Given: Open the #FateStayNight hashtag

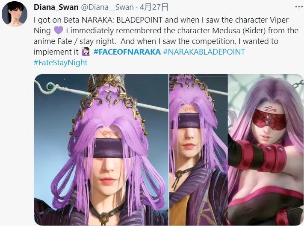Looking at the screenshot, I should 60,63.
